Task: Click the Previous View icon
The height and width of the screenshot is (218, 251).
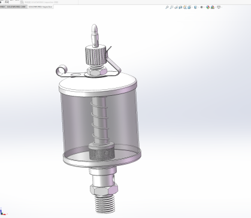Action: 176,7
